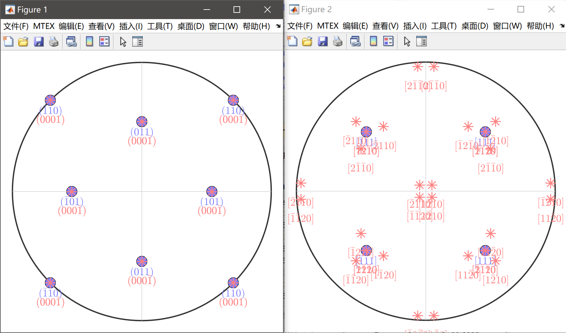
Task: Click Save icon in Figure 2 toolbar
Action: pos(323,41)
